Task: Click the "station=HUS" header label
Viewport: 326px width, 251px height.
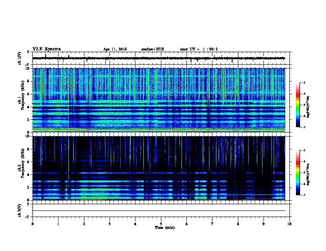Action: point(153,49)
